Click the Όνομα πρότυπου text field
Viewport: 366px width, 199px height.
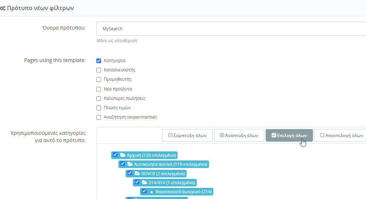click(231, 29)
